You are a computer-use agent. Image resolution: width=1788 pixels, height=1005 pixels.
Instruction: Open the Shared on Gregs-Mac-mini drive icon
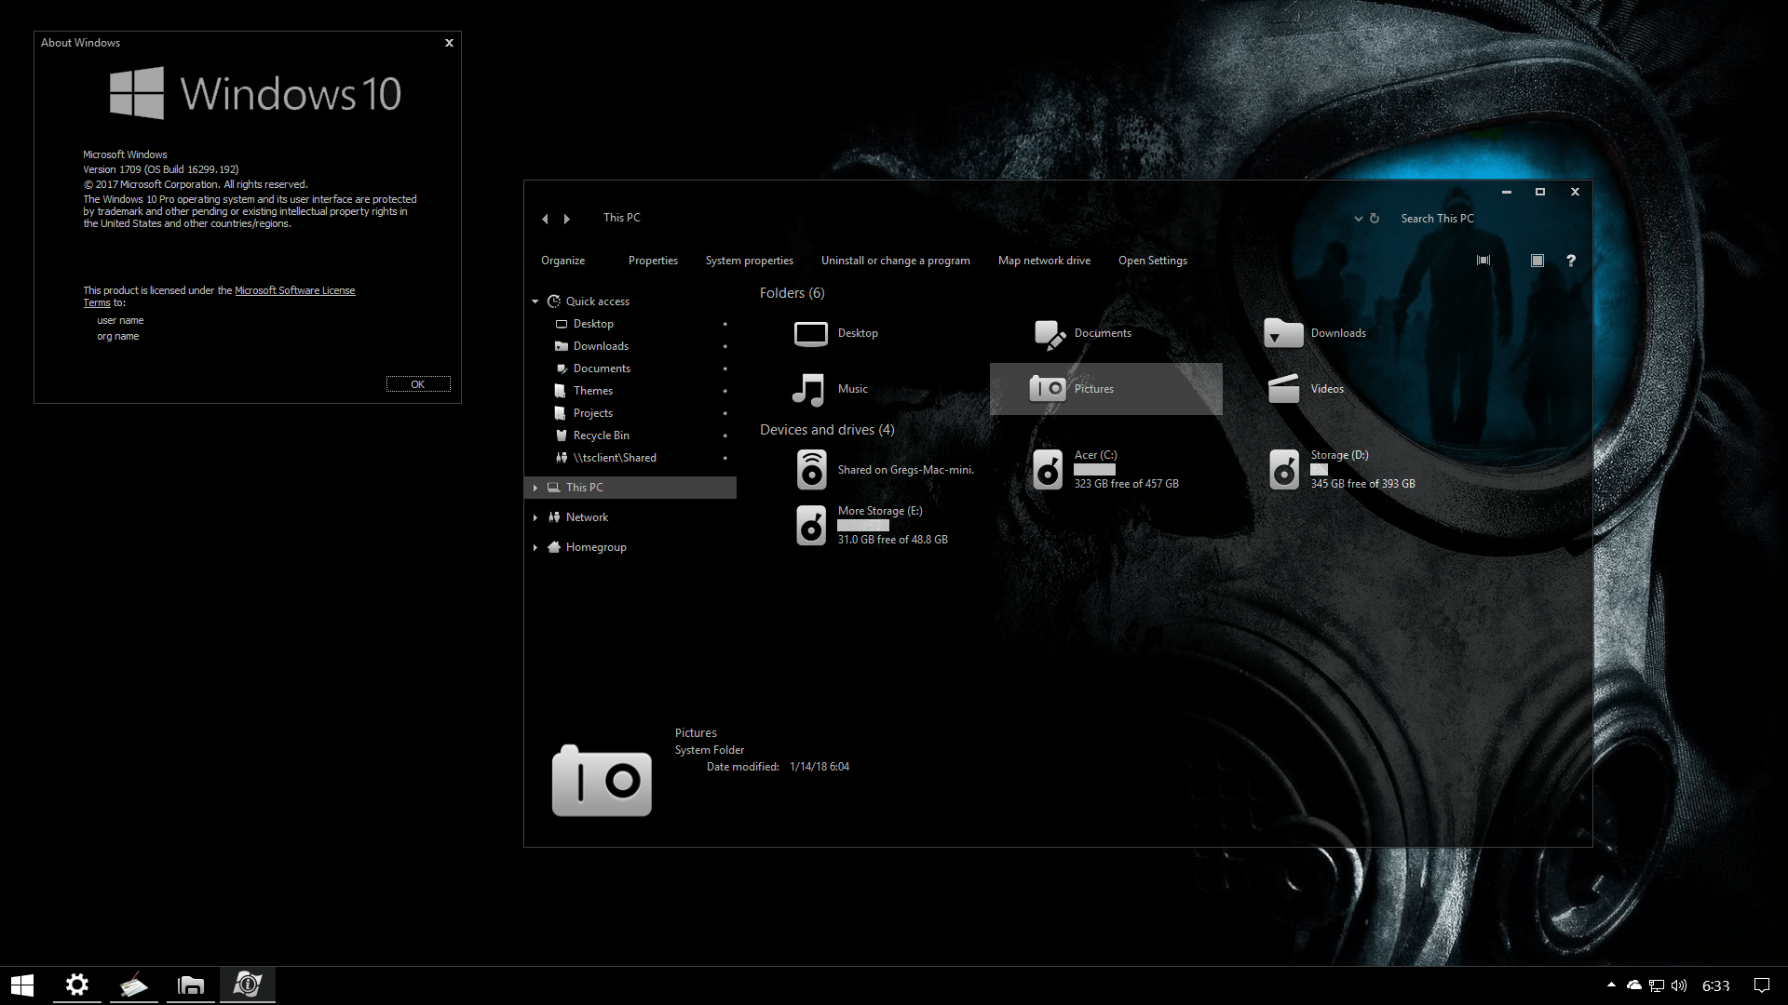pos(811,470)
